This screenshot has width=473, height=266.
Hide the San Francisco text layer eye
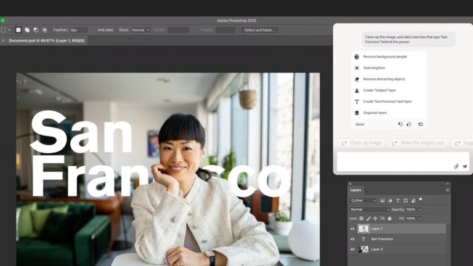[352, 239]
